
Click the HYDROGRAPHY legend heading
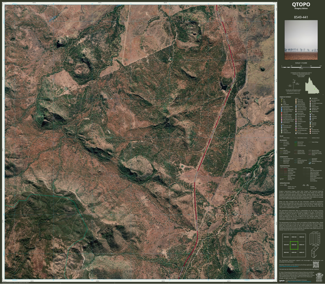click(284, 157)
